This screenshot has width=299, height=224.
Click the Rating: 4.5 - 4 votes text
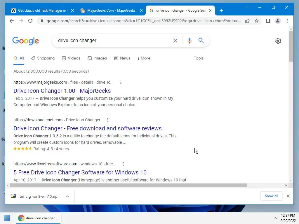click(51, 149)
